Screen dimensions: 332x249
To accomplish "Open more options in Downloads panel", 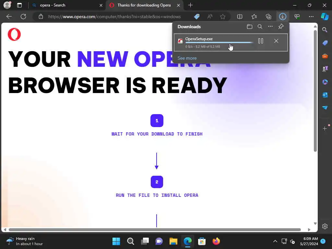I will (270, 27).
